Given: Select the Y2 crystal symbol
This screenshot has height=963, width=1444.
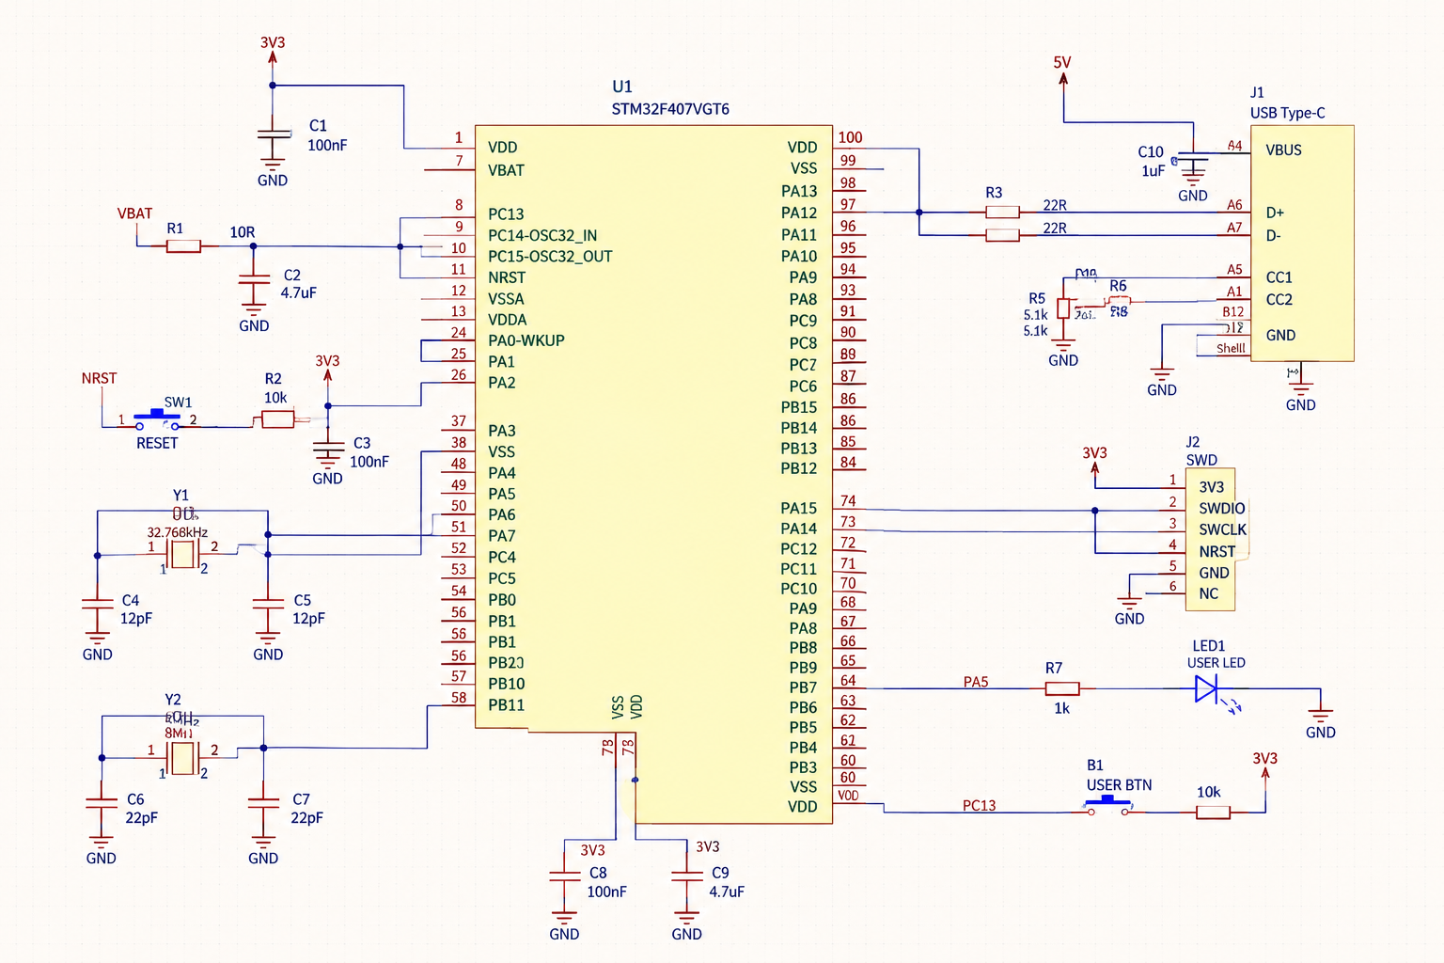Looking at the screenshot, I should pos(183,757).
